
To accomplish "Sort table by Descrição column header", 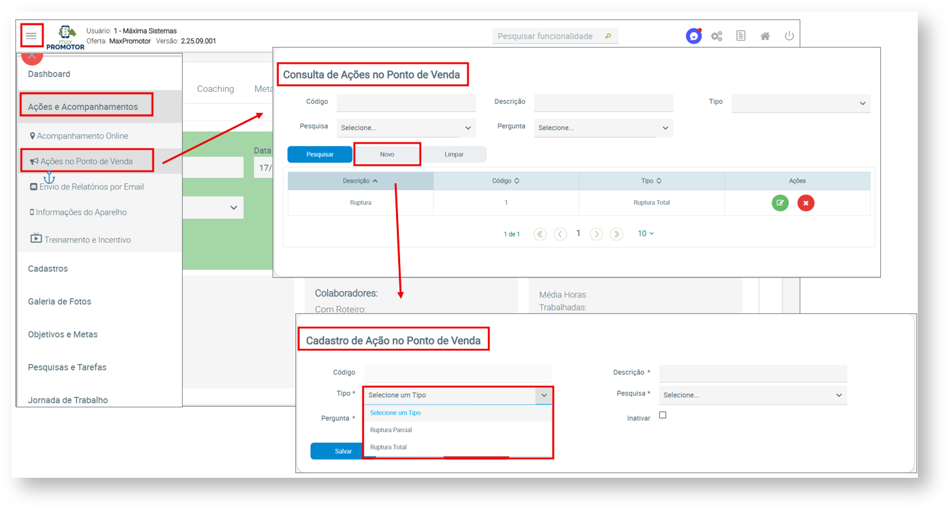I will pos(361,181).
